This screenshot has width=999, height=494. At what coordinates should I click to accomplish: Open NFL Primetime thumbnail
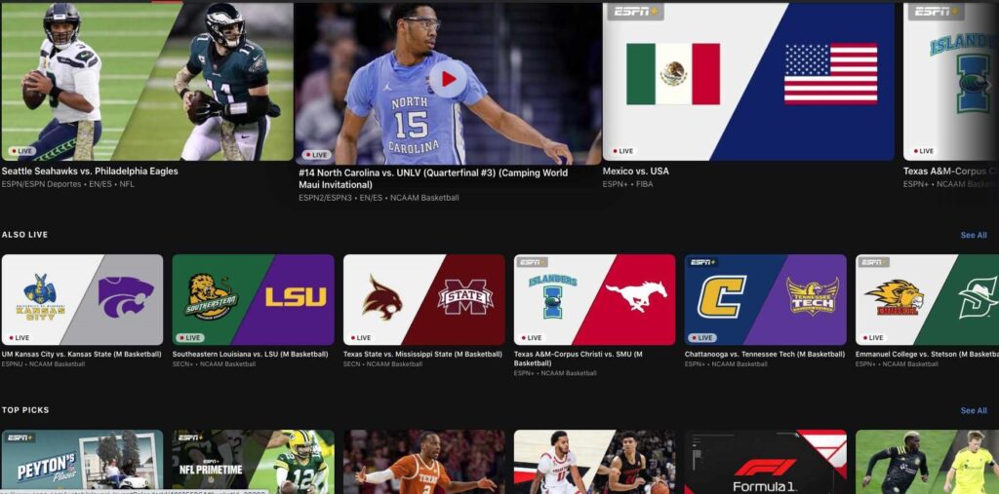tap(253, 462)
